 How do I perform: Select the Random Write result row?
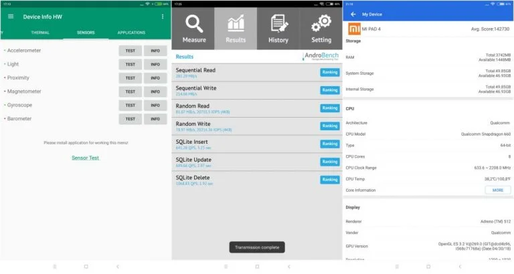257,126
